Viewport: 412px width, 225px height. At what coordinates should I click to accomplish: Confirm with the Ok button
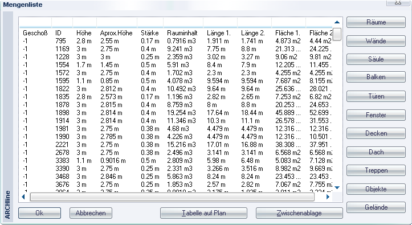click(39, 213)
